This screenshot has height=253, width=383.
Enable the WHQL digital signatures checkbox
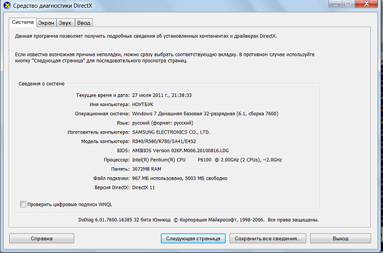[x=24, y=204]
